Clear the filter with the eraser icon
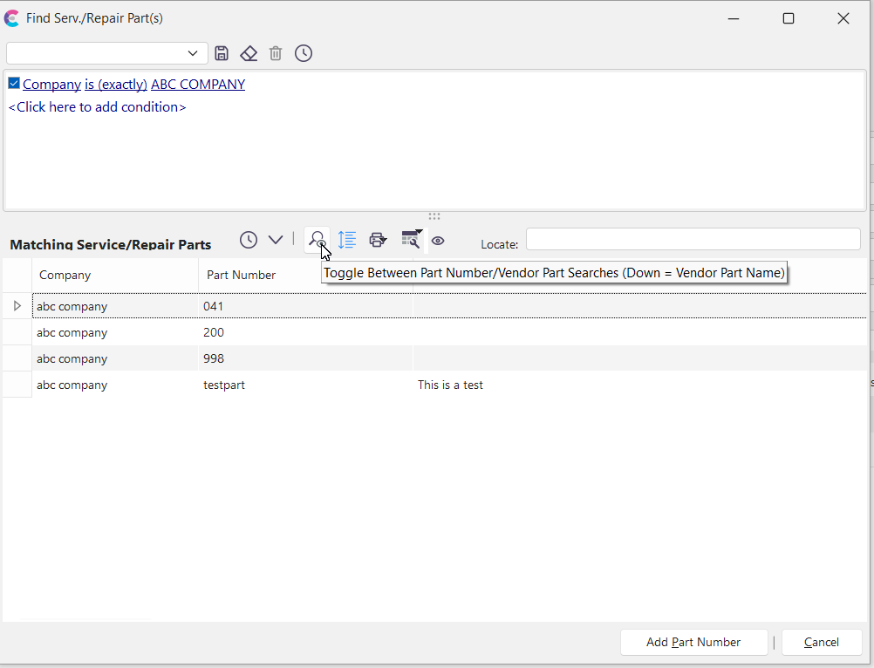 249,53
